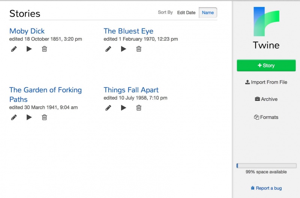This screenshot has width=300, height=198.
Task: Remove Things Fall Apart with trash icon
Action: click(x=139, y=108)
